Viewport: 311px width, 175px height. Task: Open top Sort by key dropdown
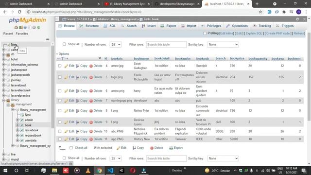(x=223, y=45)
